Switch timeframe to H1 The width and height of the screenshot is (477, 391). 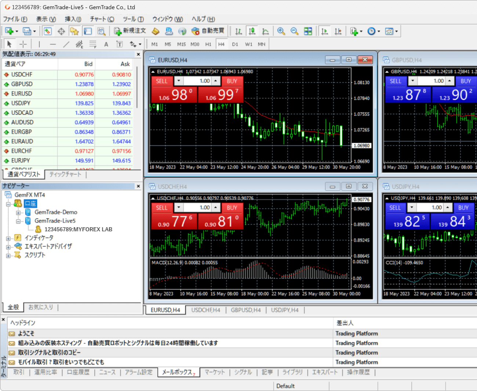(x=208, y=44)
